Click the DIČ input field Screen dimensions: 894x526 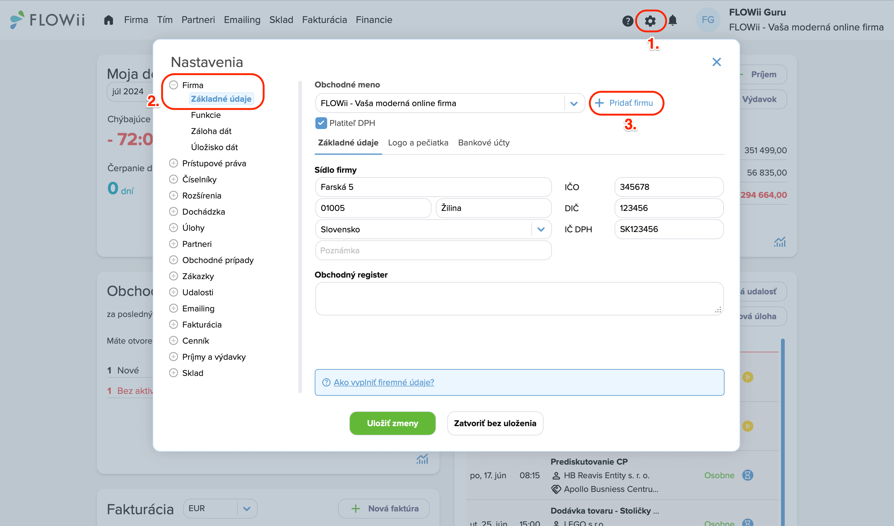[x=669, y=208]
